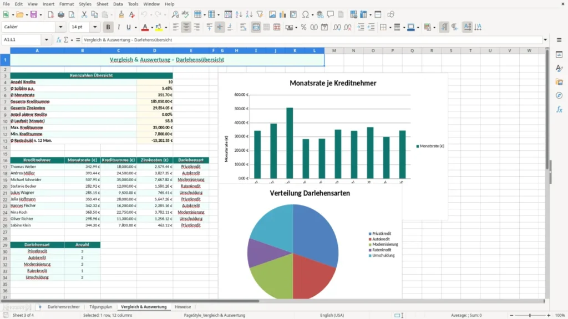This screenshot has height=319, width=568.
Task: Open the font size dropdown
Action: (x=95, y=27)
